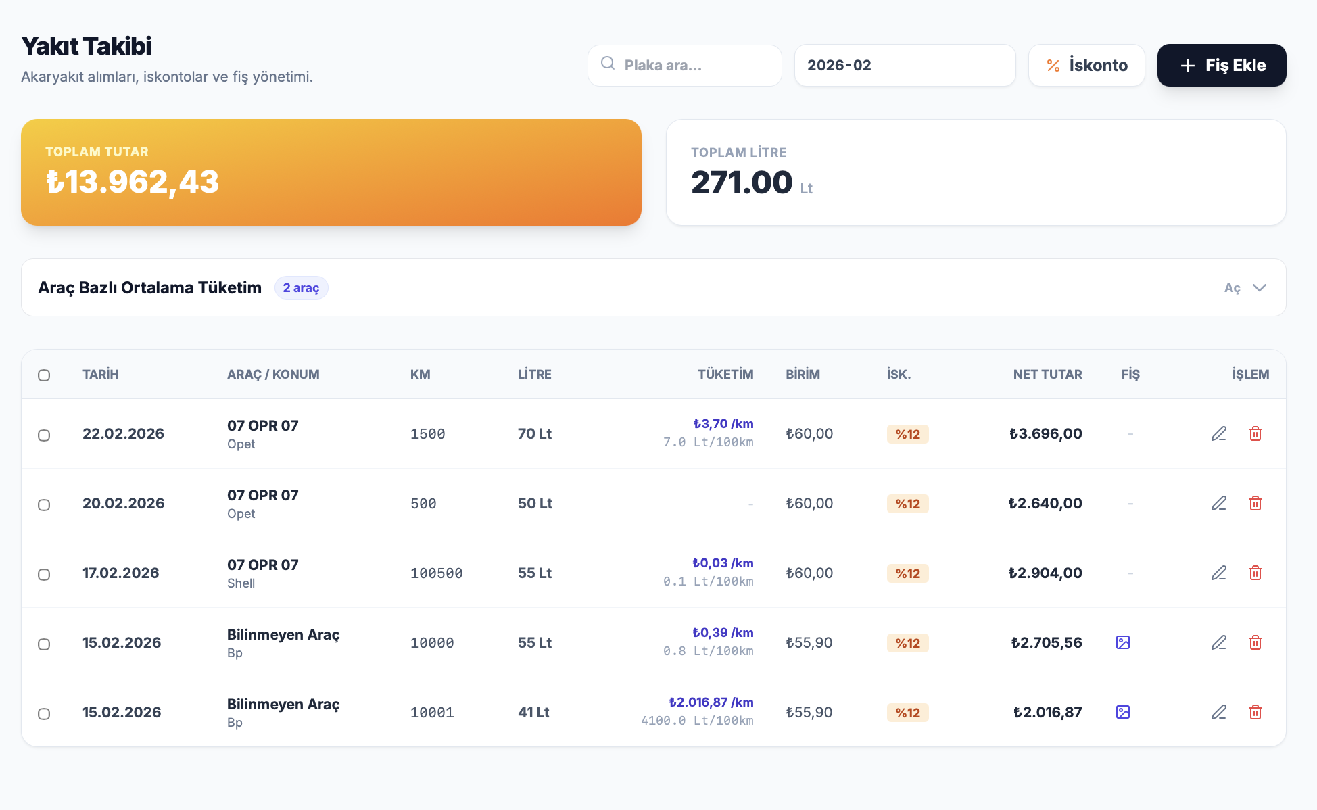
Task: Open the 2026-02 month picker
Action: pyautogui.click(x=905, y=66)
